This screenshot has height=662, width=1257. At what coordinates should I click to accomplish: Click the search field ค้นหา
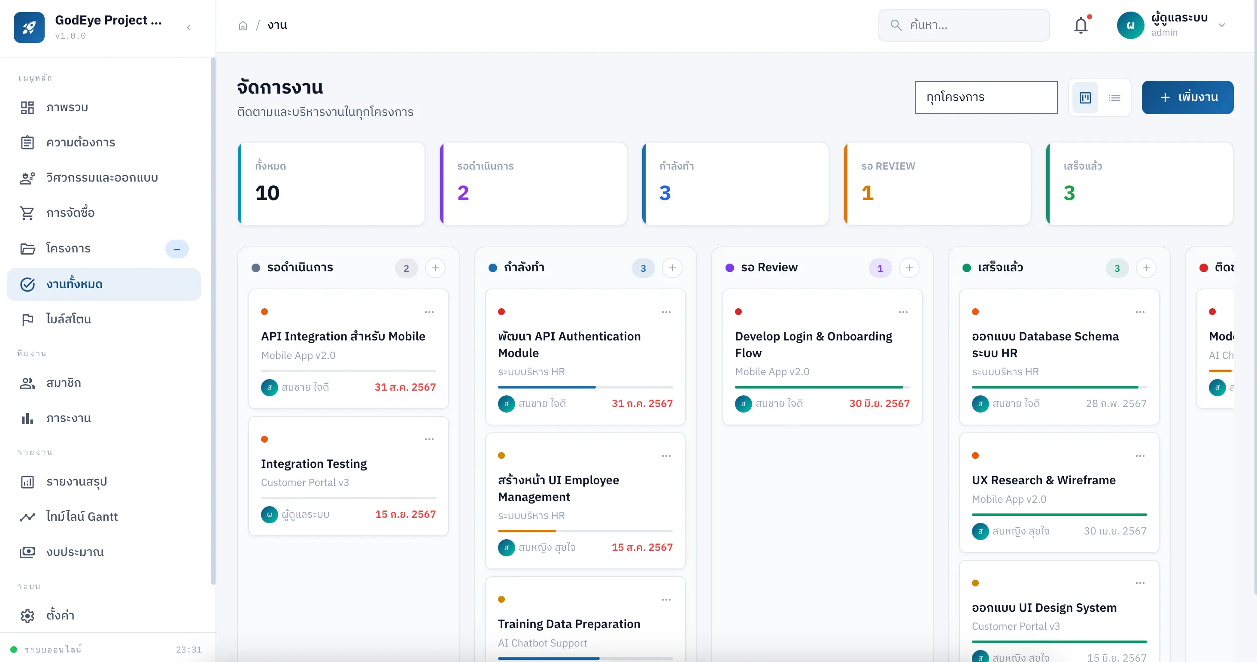[x=964, y=25]
